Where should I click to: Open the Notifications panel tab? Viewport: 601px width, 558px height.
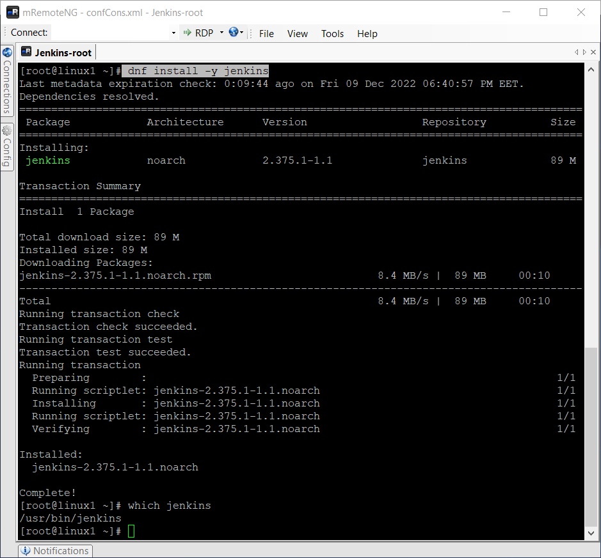coord(56,551)
